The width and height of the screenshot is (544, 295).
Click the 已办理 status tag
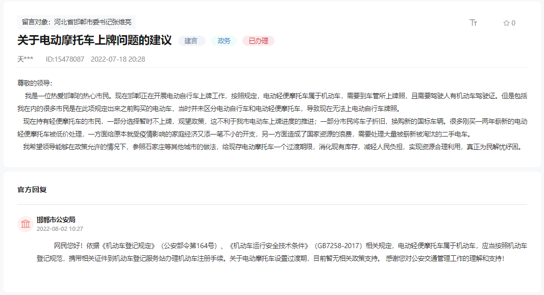click(258, 41)
